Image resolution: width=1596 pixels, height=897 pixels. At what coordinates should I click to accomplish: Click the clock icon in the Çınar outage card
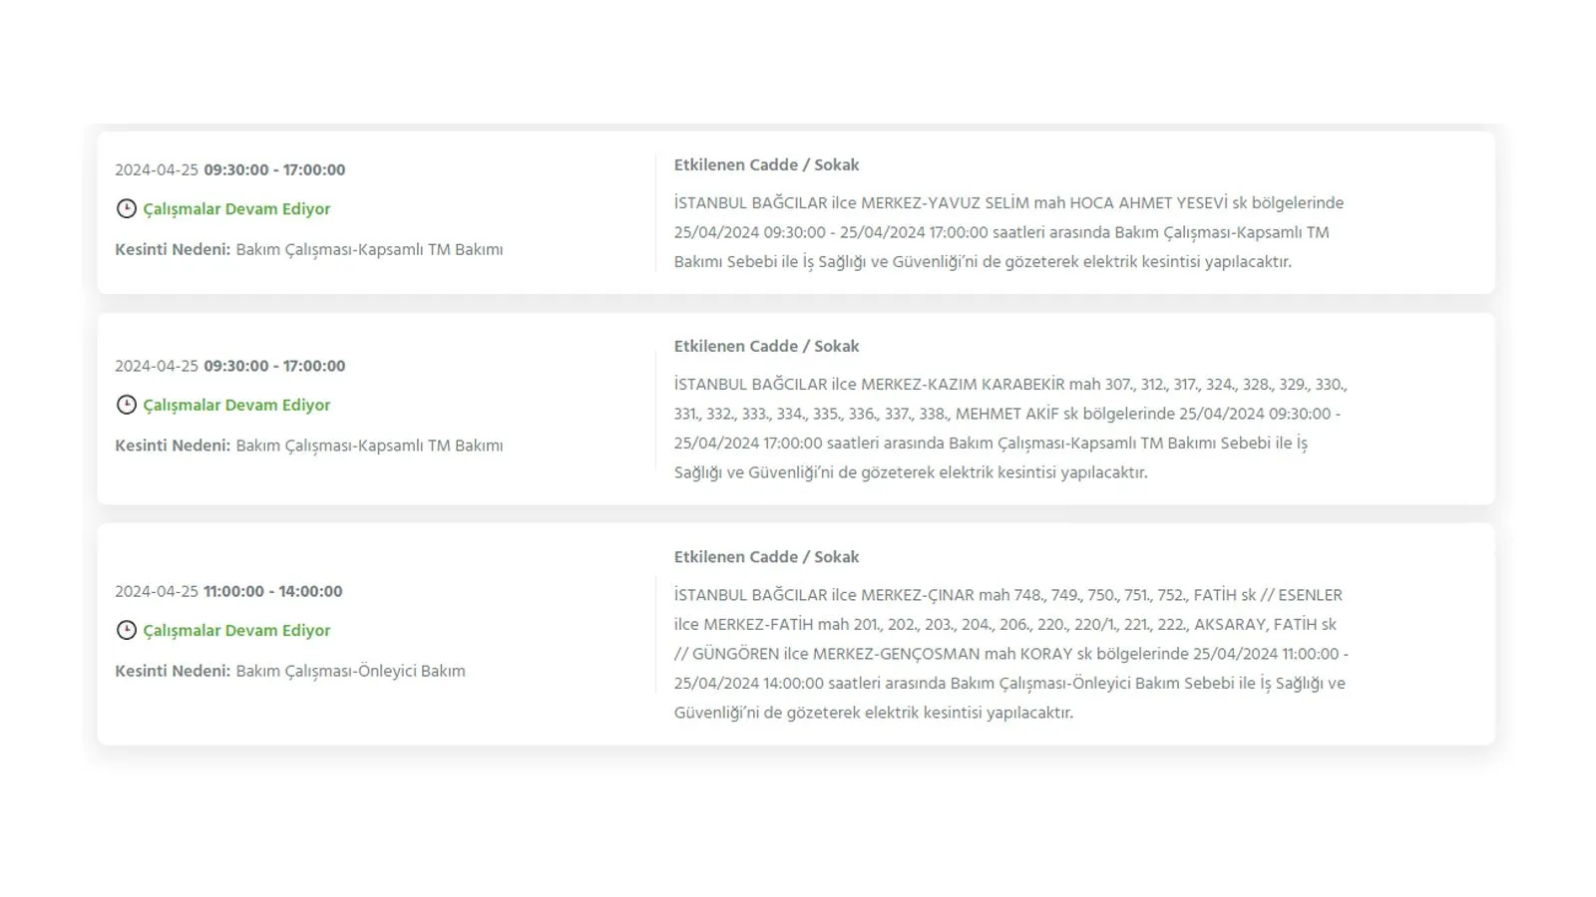click(126, 630)
